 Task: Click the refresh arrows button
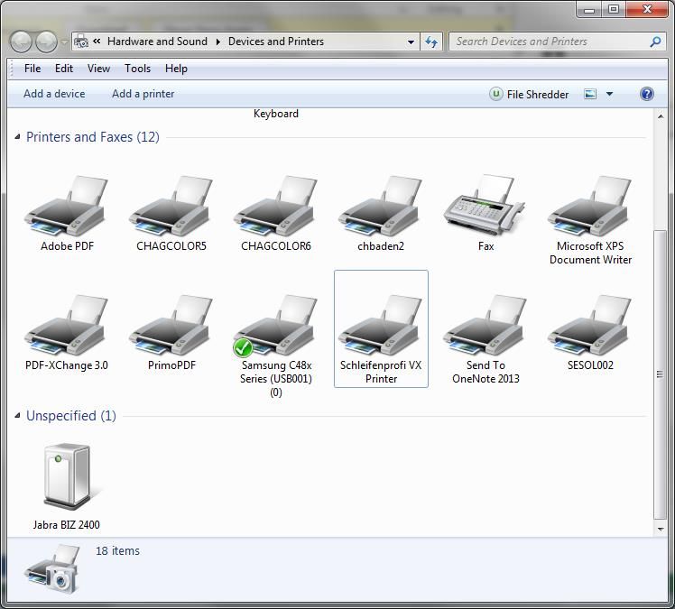coord(431,42)
